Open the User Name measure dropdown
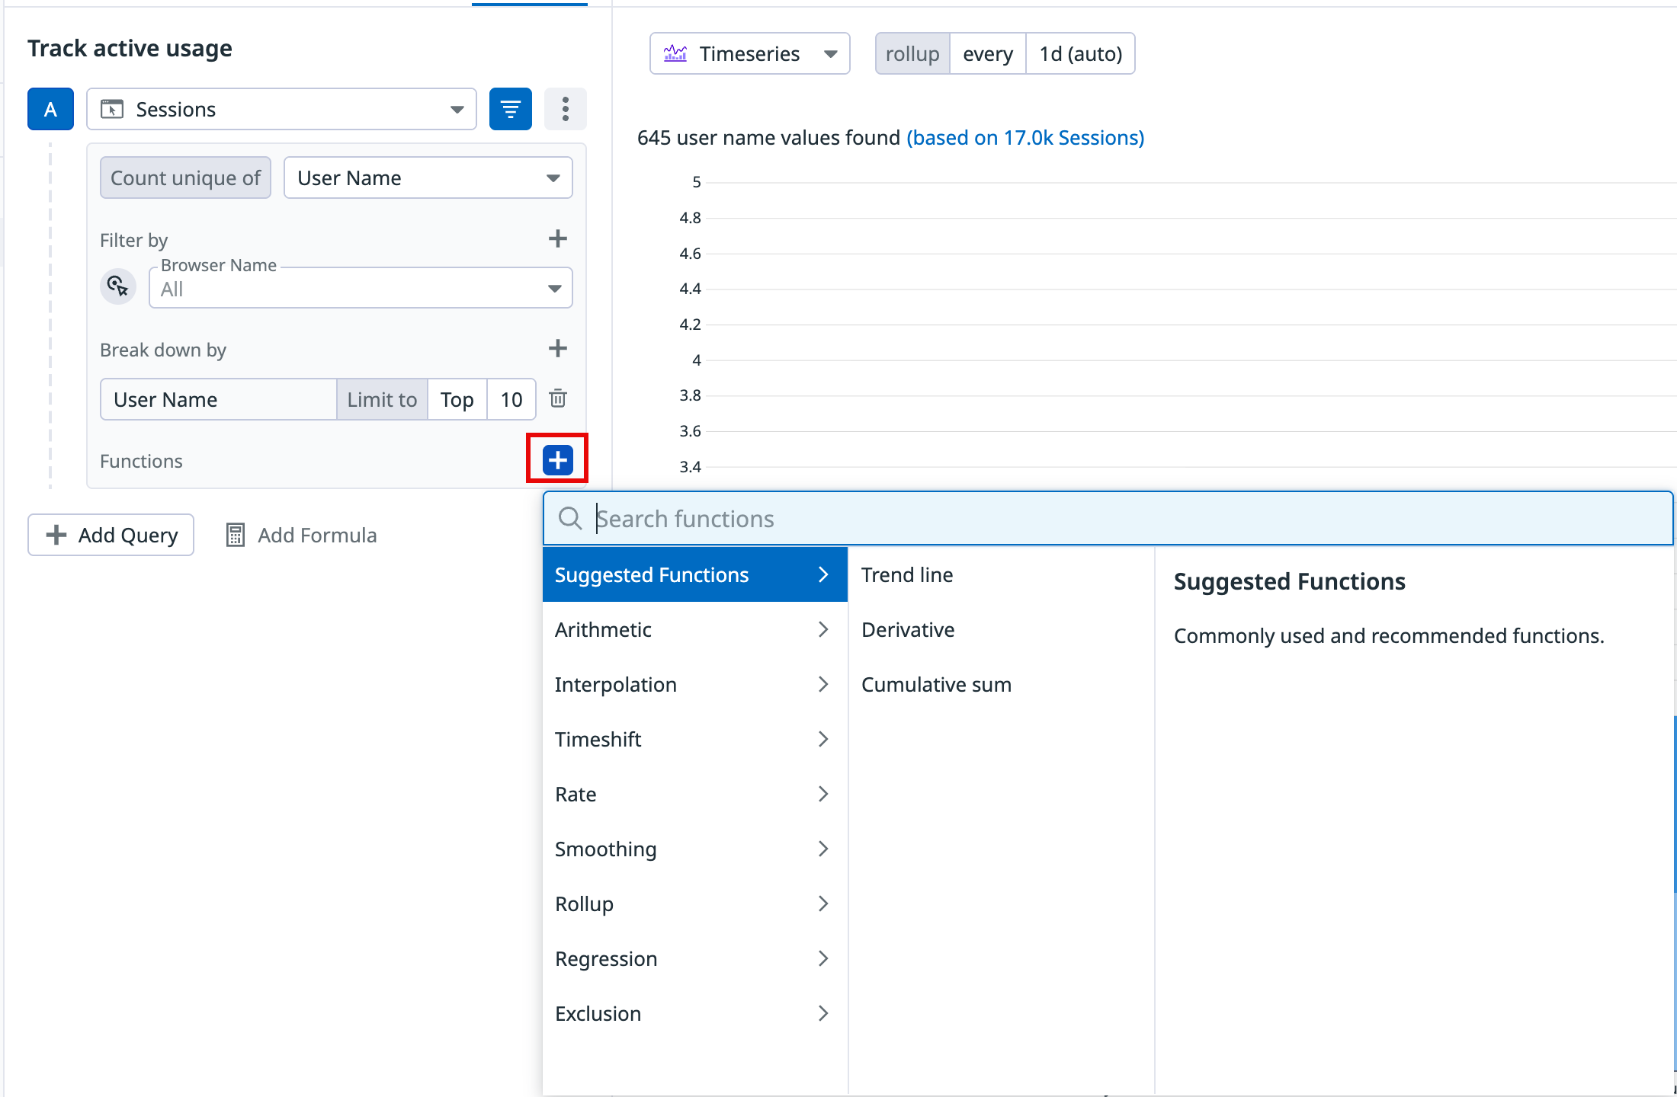The width and height of the screenshot is (1677, 1097). pyautogui.click(x=428, y=178)
